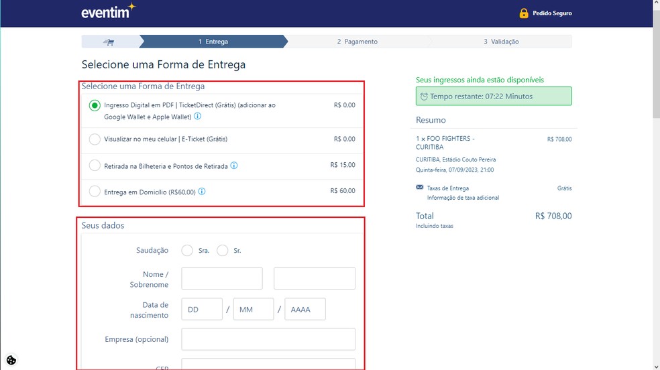The image size is (660, 370).
Task: Click the Pedido Seguro padlock icon
Action: click(524, 13)
